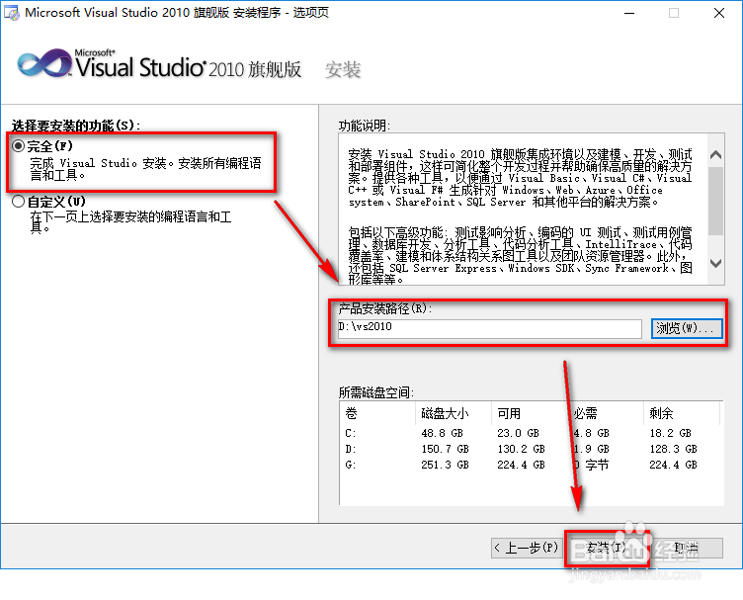Click the 可用 column header
Viewport: 743px width, 600px height.
(530, 413)
